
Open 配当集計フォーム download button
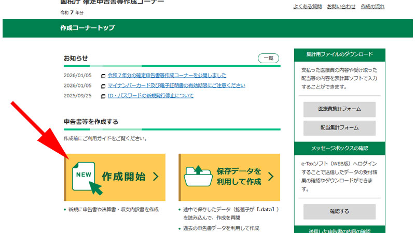[339, 128]
